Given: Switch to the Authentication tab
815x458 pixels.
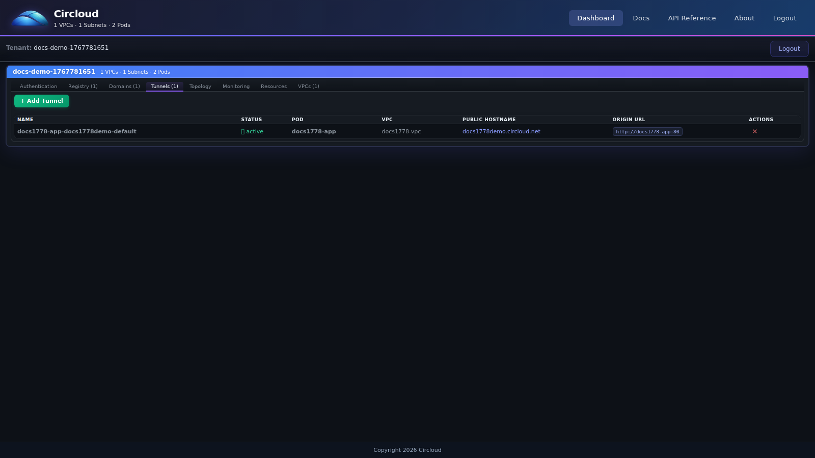Looking at the screenshot, I should pos(38,87).
